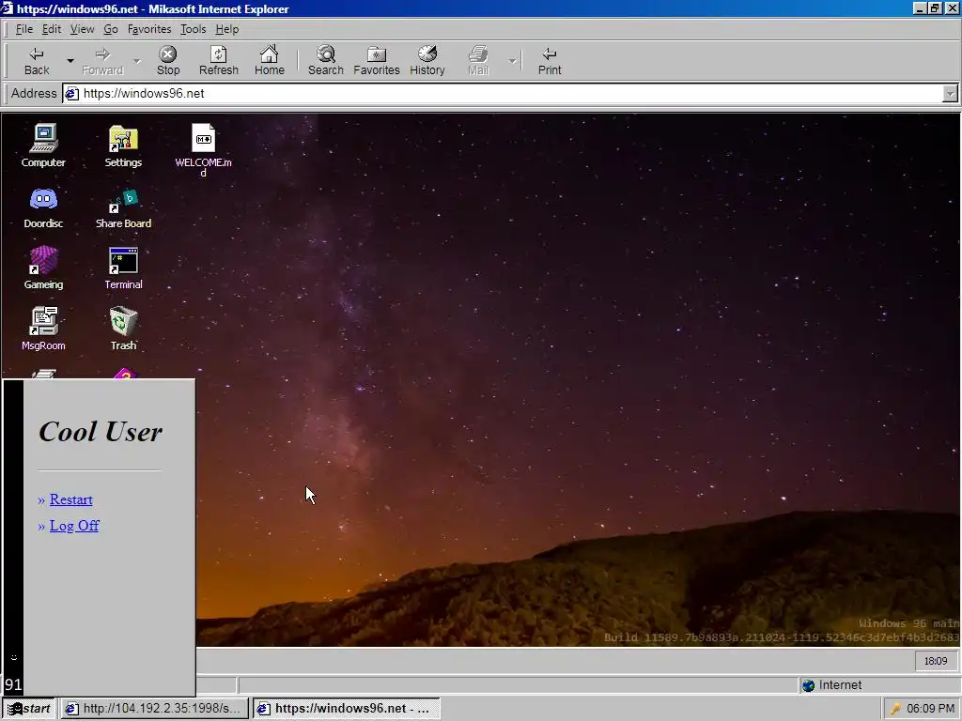Open the Edit menu
This screenshot has height=721, width=962.
click(x=52, y=29)
